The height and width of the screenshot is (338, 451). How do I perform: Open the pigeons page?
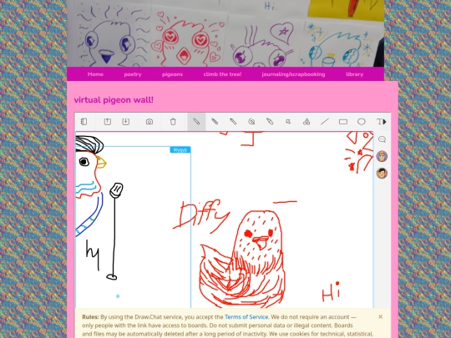pyautogui.click(x=172, y=74)
